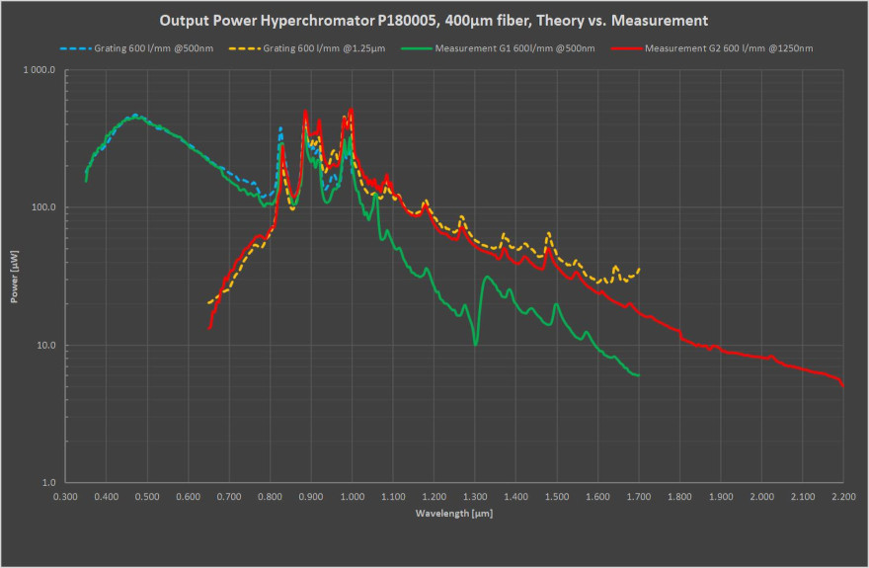Click the x-axis label '0.500'
The width and height of the screenshot is (869, 568).
[147, 497]
